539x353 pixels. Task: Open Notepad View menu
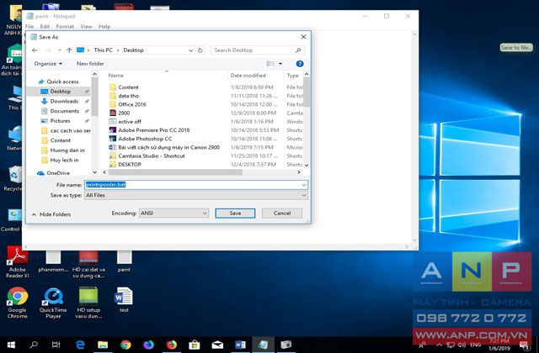(x=86, y=26)
